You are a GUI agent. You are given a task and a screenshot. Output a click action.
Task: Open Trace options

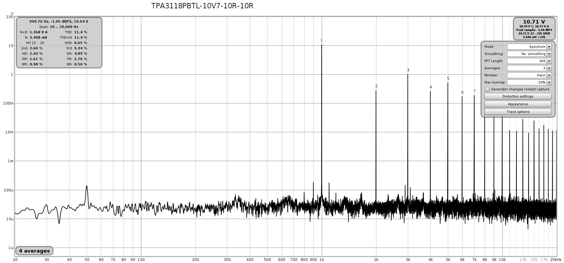pyautogui.click(x=518, y=112)
